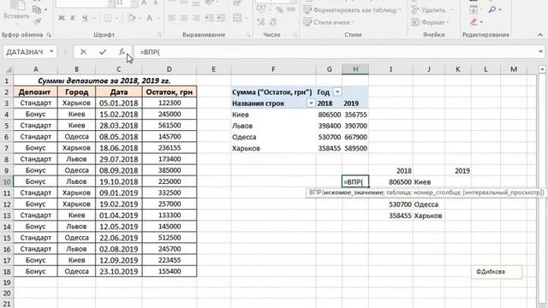The width and height of the screenshot is (548, 308).
Task: Click Удалить cells button
Action: click(x=432, y=10)
